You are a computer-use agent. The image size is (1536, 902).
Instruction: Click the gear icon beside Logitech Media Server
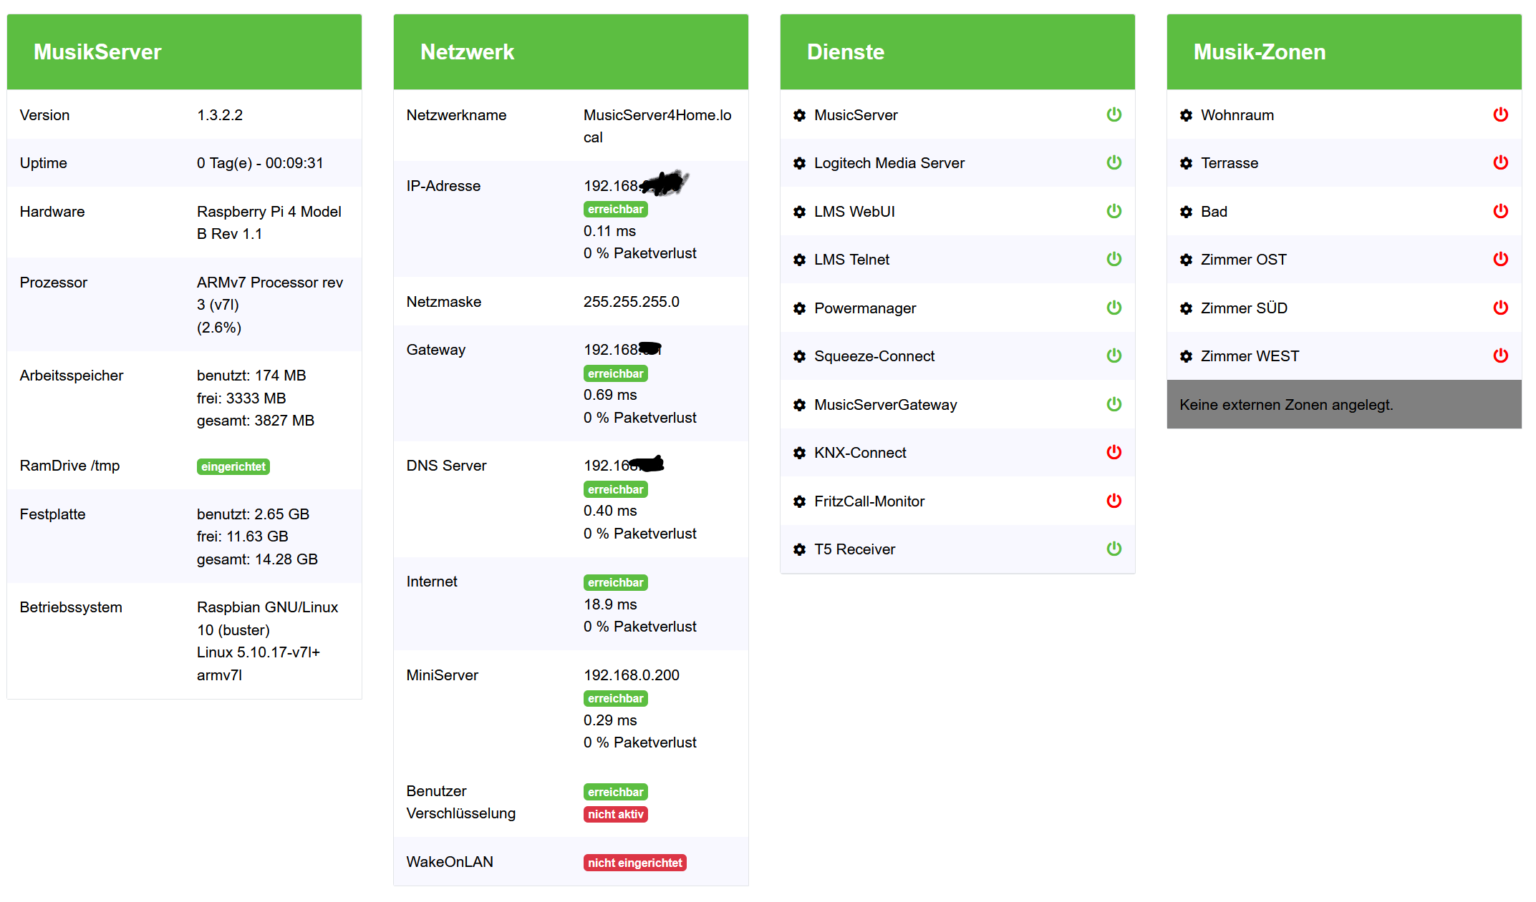pyautogui.click(x=799, y=163)
